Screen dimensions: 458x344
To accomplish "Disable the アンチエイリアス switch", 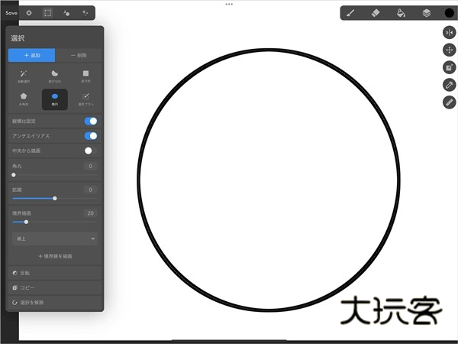I will pyautogui.click(x=90, y=136).
